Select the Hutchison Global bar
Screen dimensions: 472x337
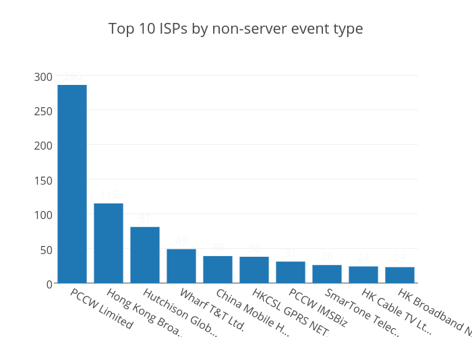pyautogui.click(x=145, y=255)
